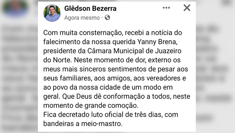This screenshot has height=133, width=235.
Task: Close the post with the X icon
Action: click(x=187, y=8)
